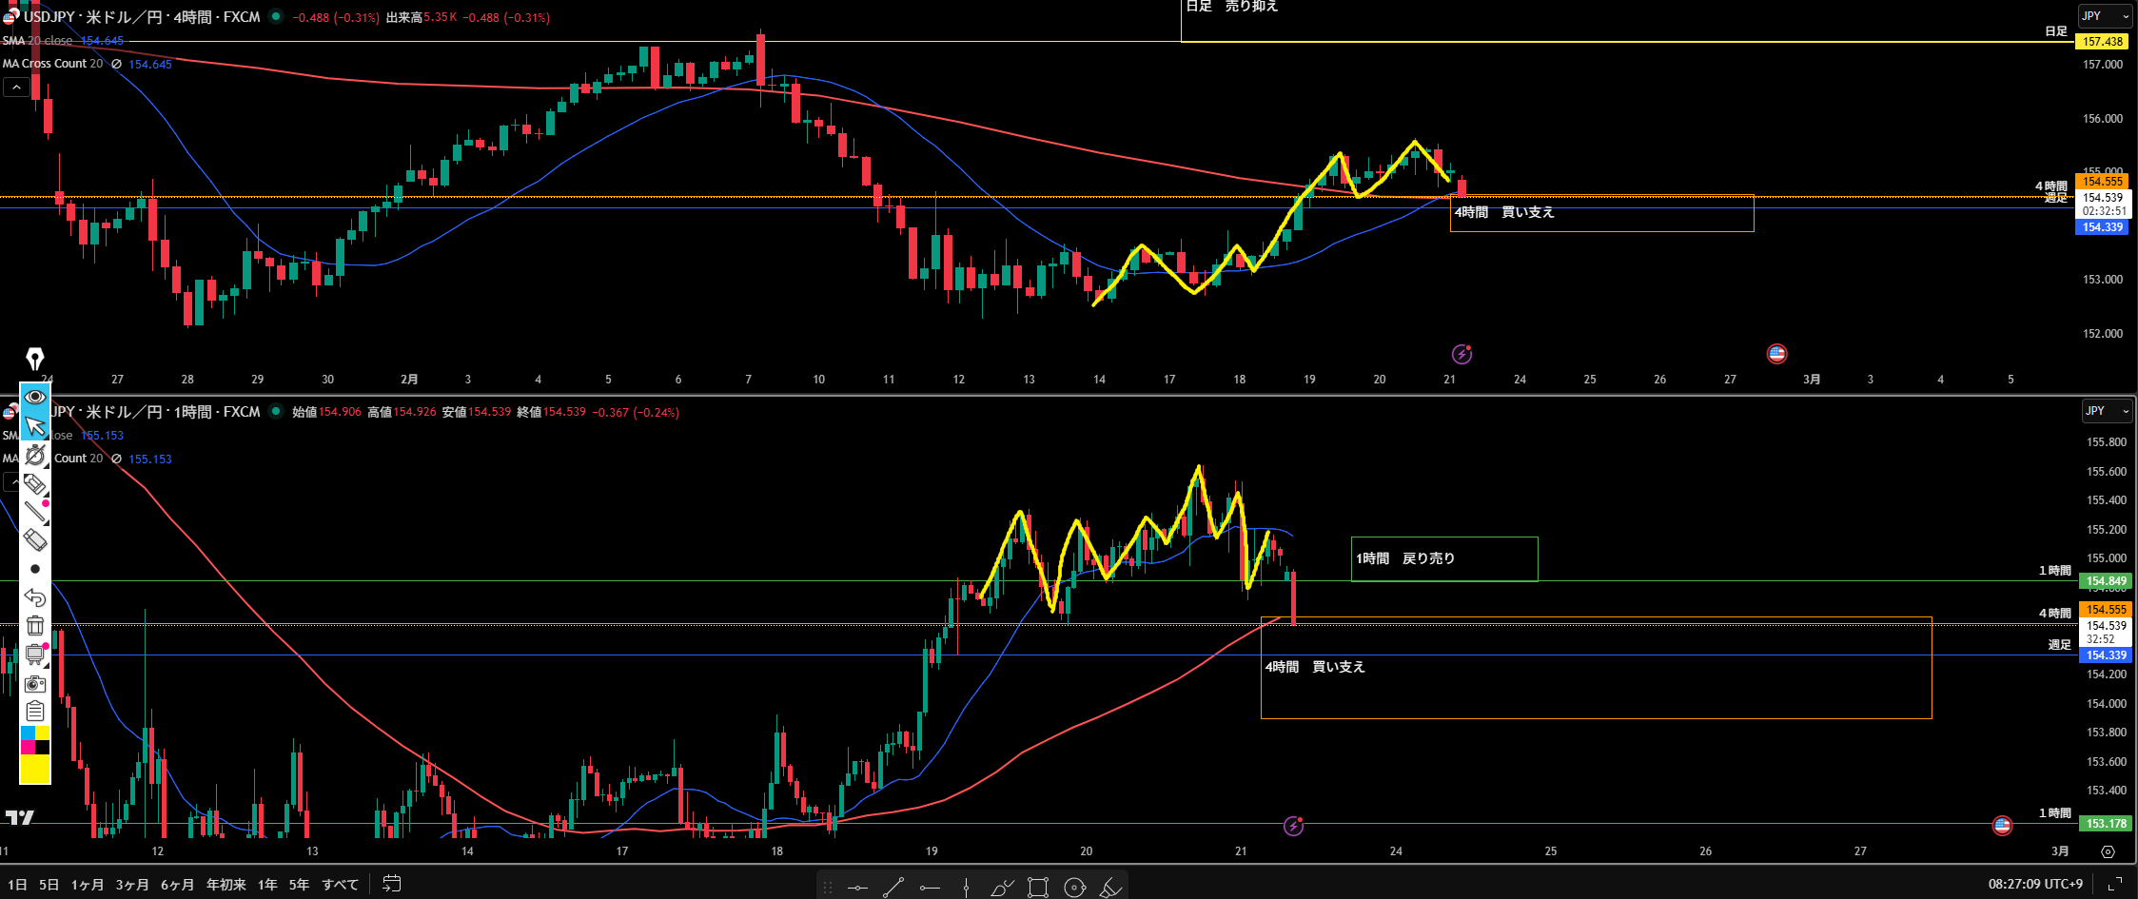
Task: Select the eraser tool in annotation toolbar
Action: pyautogui.click(x=35, y=540)
